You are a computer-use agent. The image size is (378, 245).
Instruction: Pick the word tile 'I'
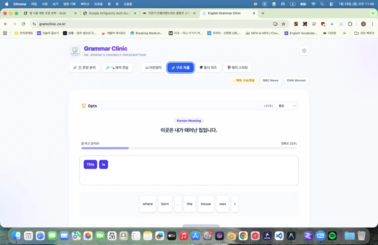[235, 204]
